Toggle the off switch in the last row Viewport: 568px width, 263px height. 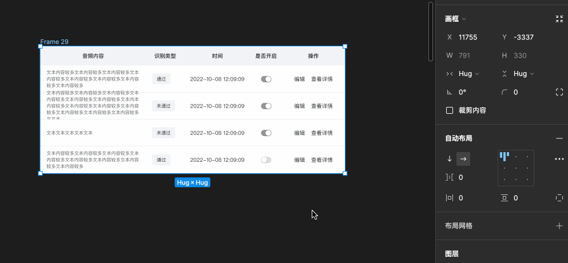pyautogui.click(x=266, y=160)
